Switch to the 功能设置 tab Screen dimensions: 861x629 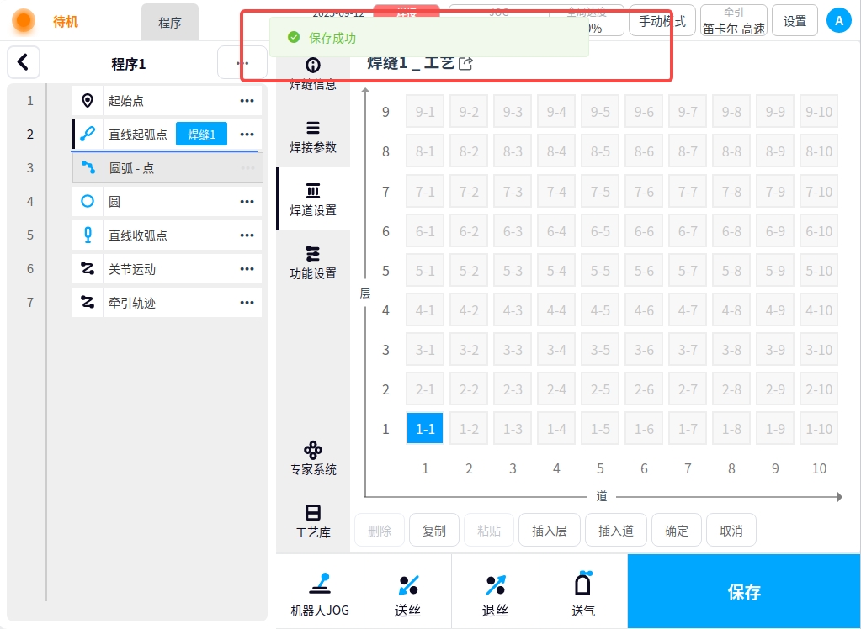(x=313, y=262)
